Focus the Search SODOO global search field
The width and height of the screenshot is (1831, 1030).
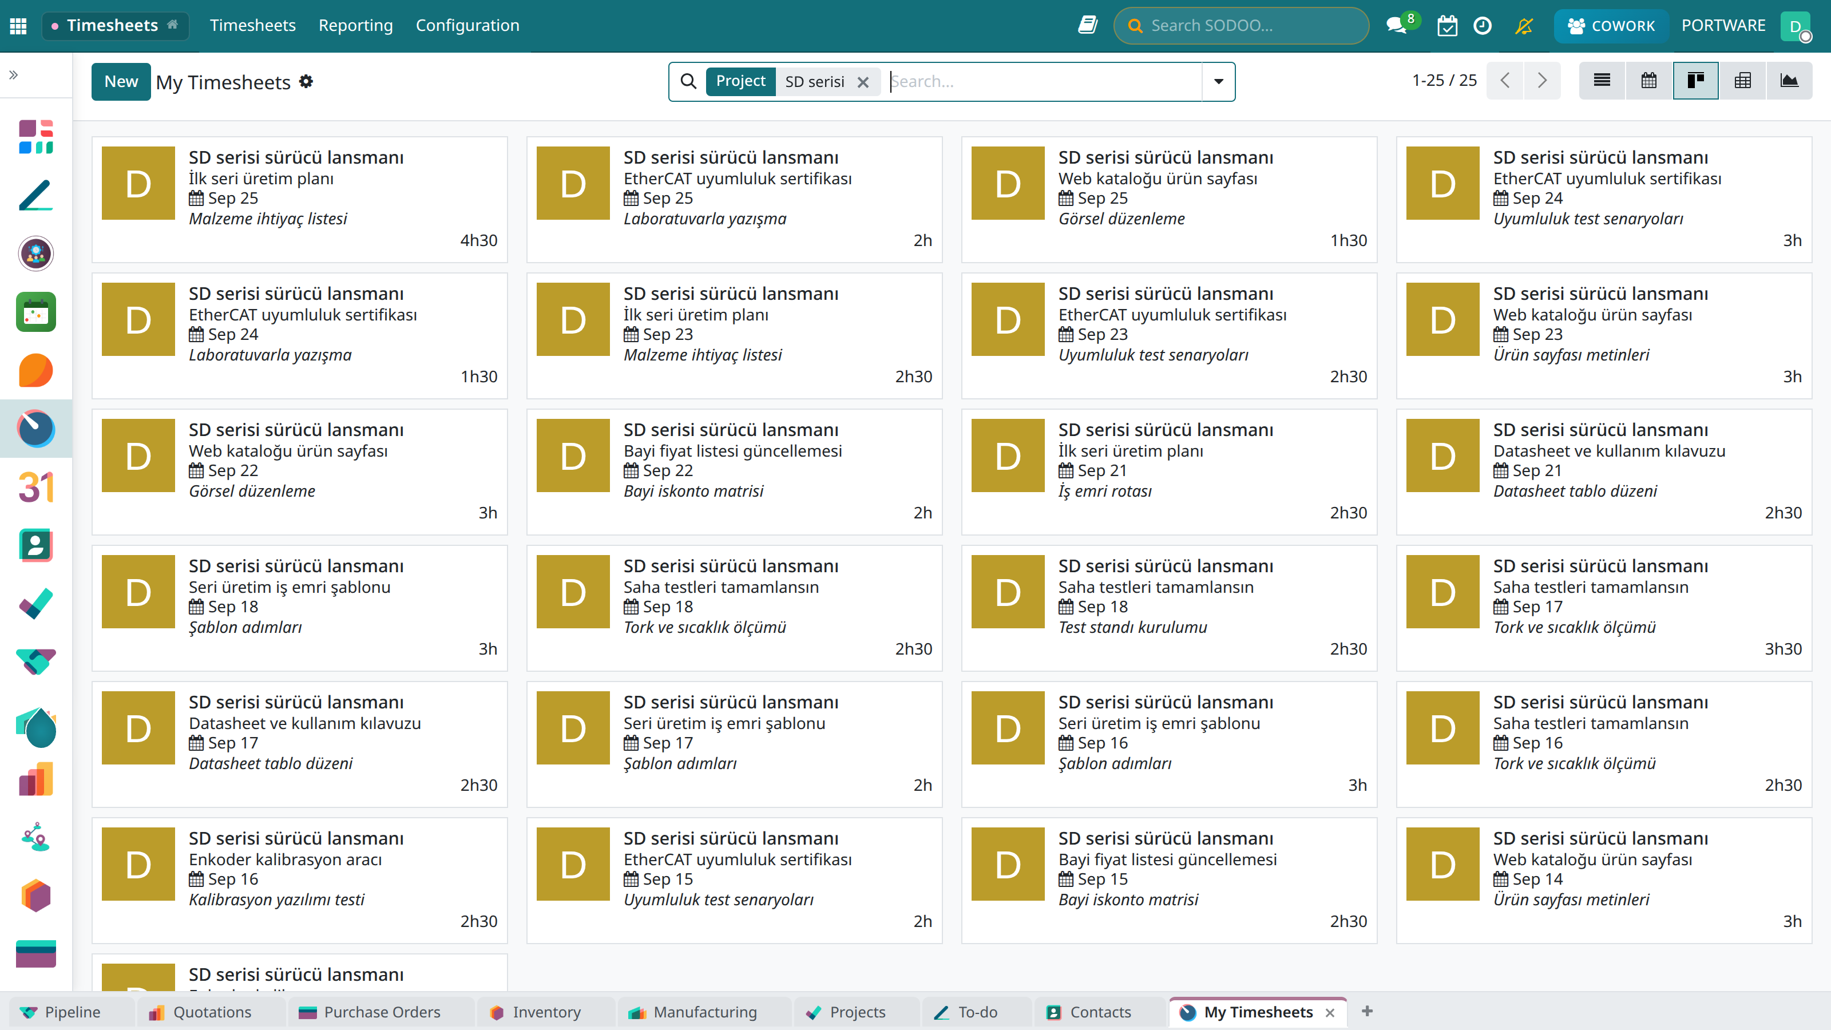coord(1241,26)
